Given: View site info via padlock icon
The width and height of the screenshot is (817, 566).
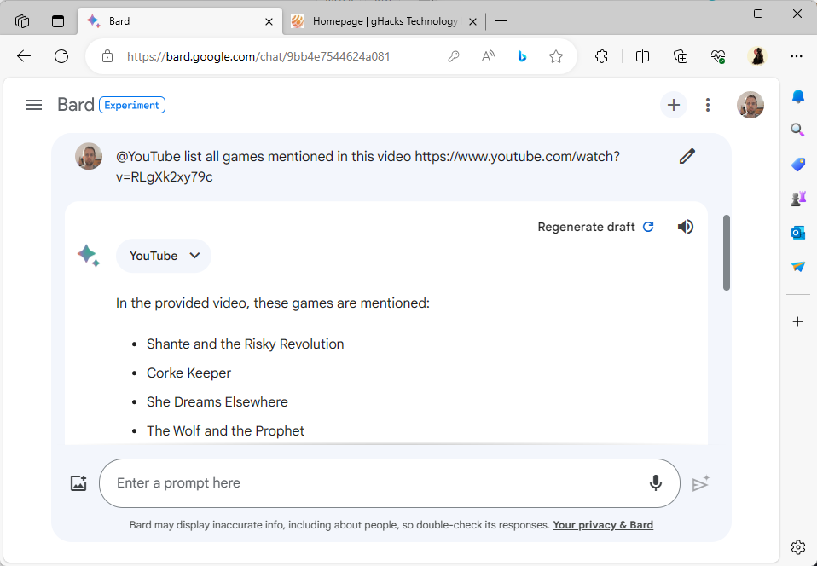Looking at the screenshot, I should click(x=107, y=56).
